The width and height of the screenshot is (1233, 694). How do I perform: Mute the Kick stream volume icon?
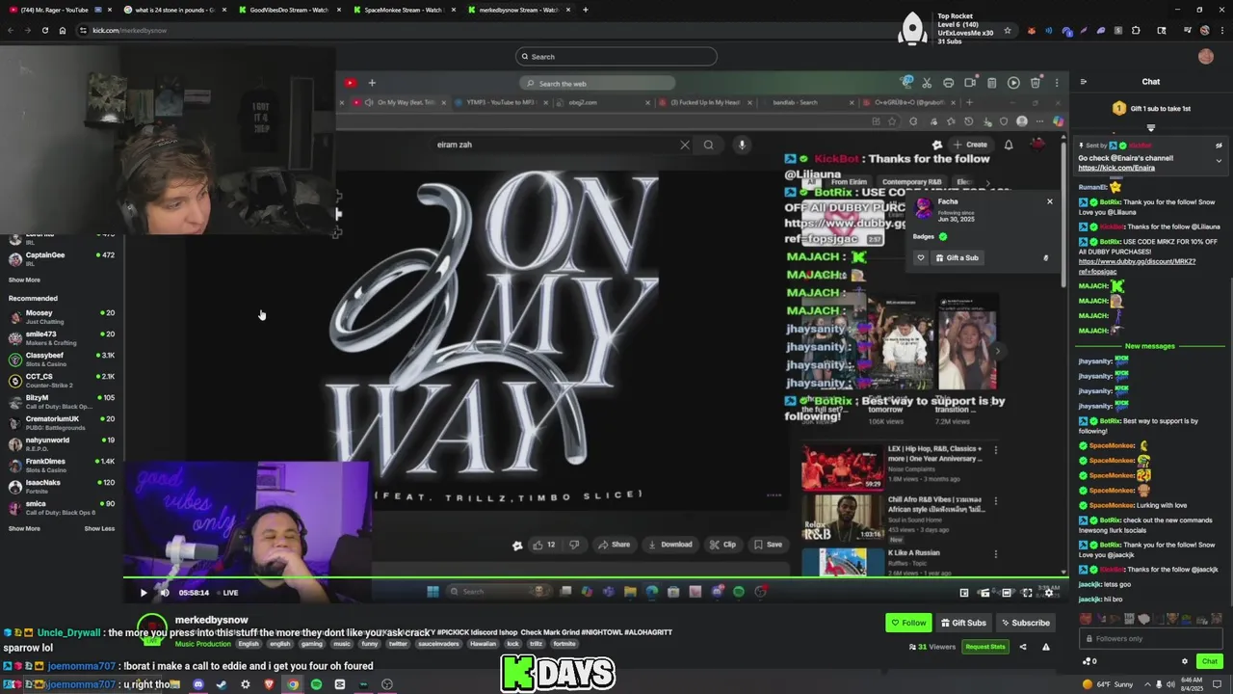pyautogui.click(x=164, y=593)
